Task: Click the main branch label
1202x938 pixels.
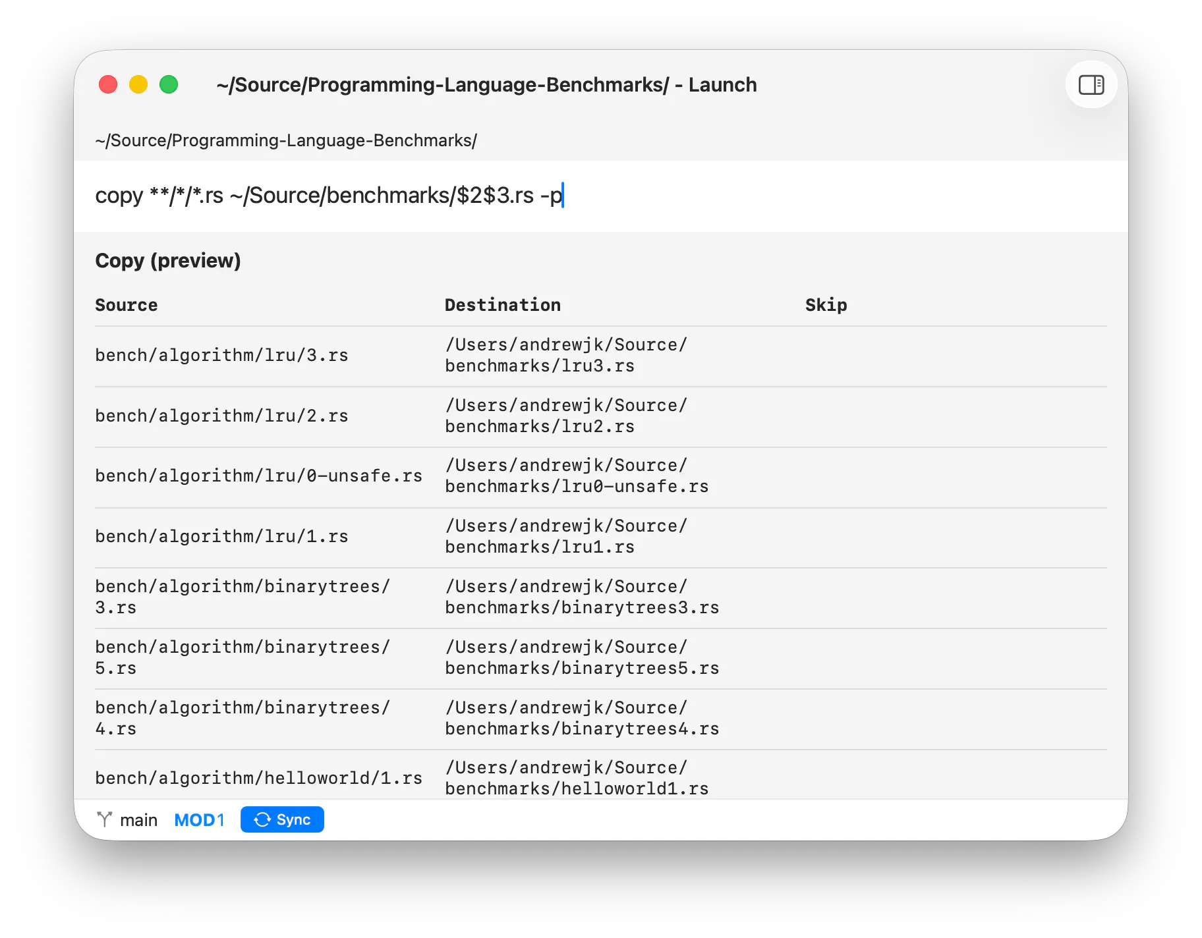Action: point(138,820)
